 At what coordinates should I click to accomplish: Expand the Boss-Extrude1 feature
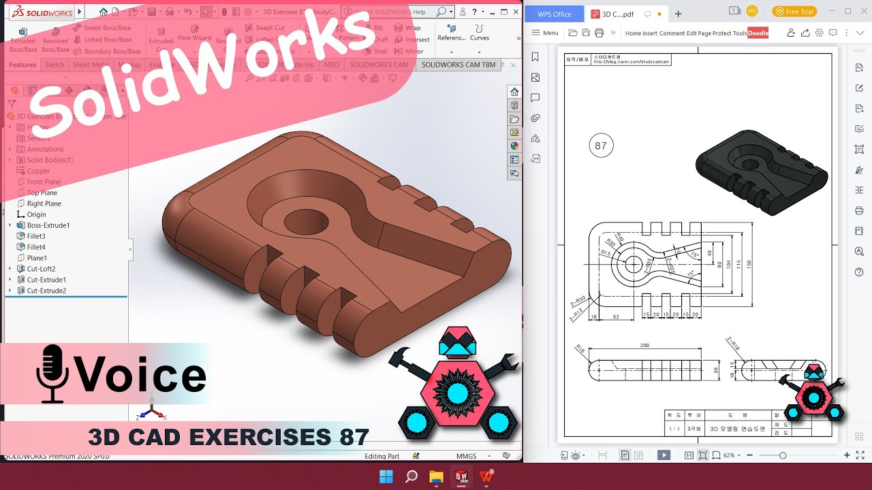(10, 225)
